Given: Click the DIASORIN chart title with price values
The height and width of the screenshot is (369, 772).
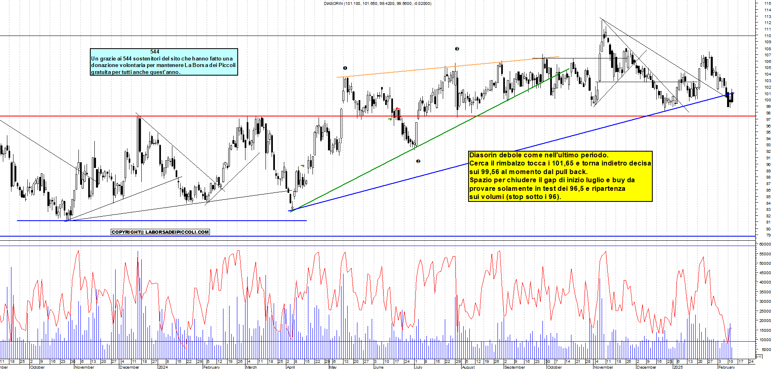Looking at the screenshot, I should point(377,3).
